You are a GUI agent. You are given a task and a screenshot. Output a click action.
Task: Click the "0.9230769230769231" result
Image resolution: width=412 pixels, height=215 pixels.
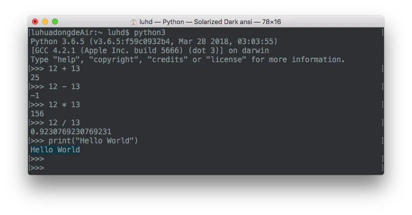[x=71, y=132]
